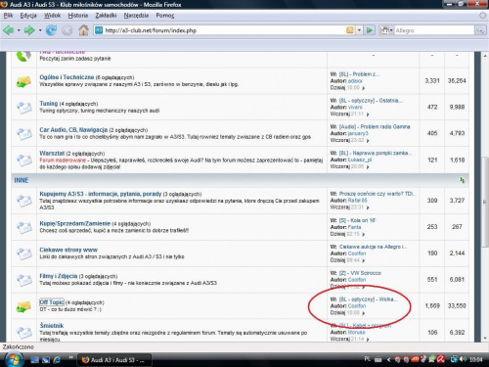Open the Off Topic forum link
This screenshot has height=367, width=489.
pos(52,302)
